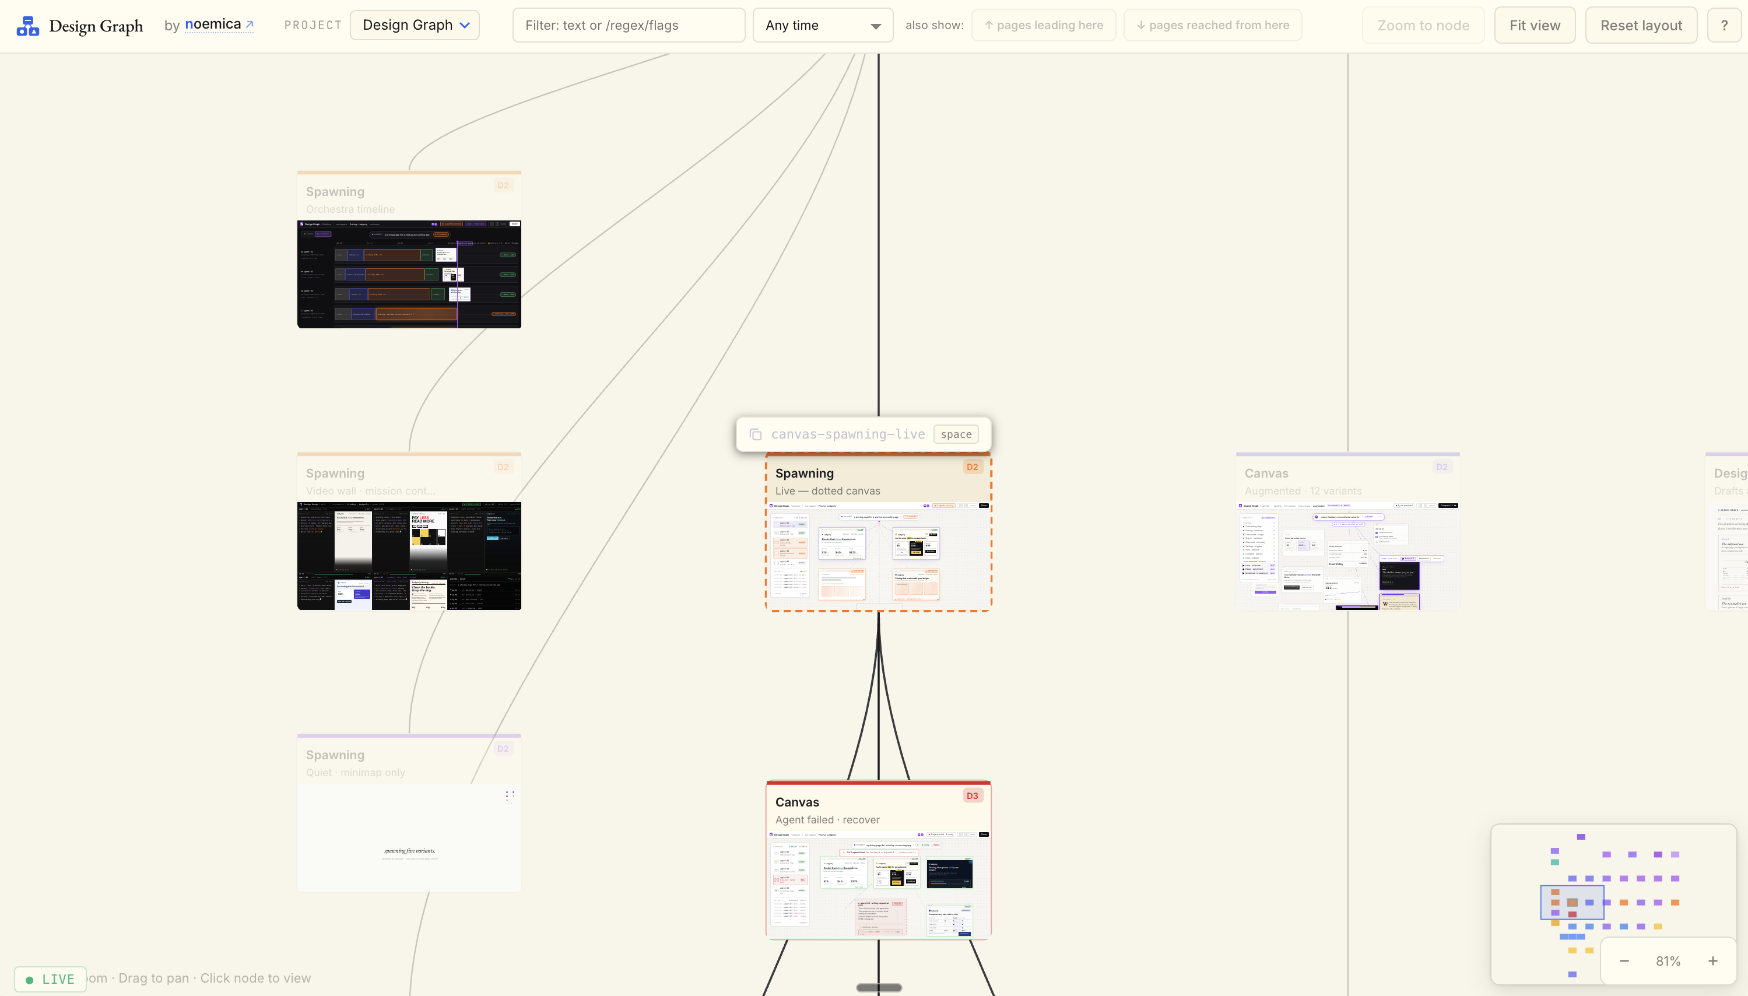Toggle the pages reached from here filter
The image size is (1748, 996).
point(1213,24)
